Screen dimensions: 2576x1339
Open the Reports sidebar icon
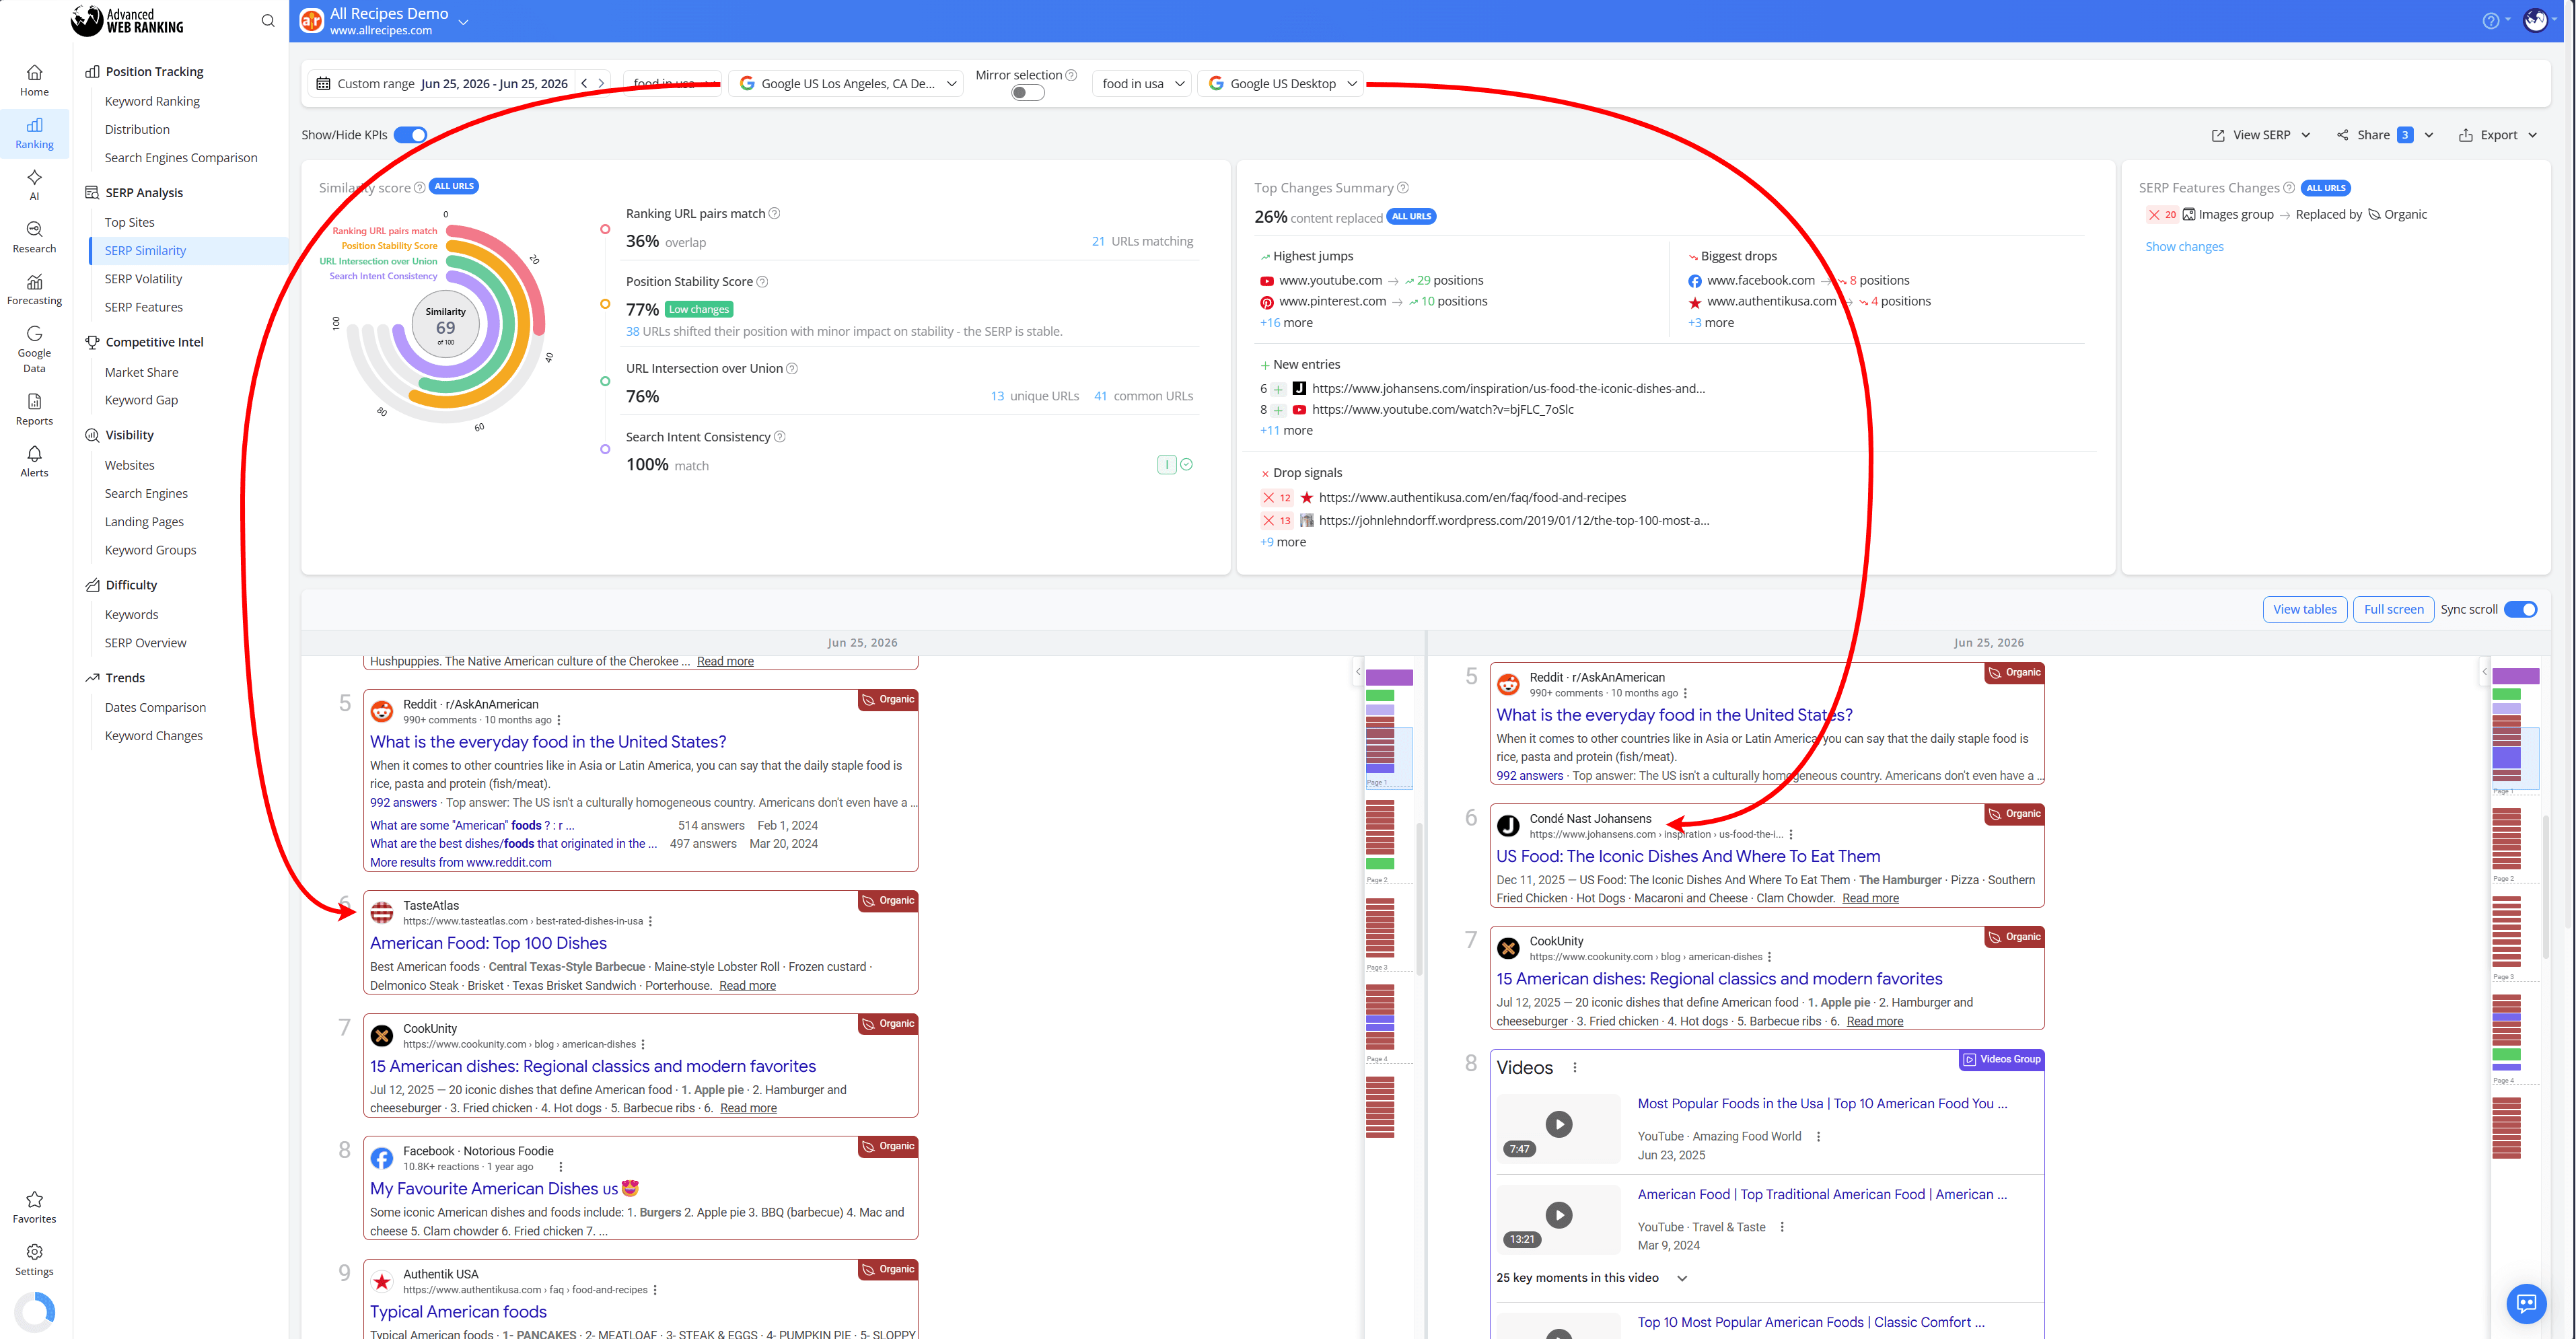pyautogui.click(x=34, y=409)
